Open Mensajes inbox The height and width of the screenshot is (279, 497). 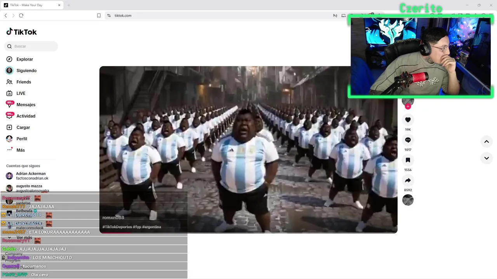tap(26, 105)
